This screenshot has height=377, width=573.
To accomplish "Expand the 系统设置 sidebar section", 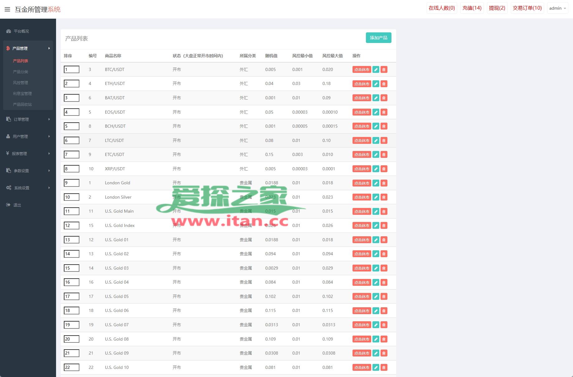I will pos(28,188).
